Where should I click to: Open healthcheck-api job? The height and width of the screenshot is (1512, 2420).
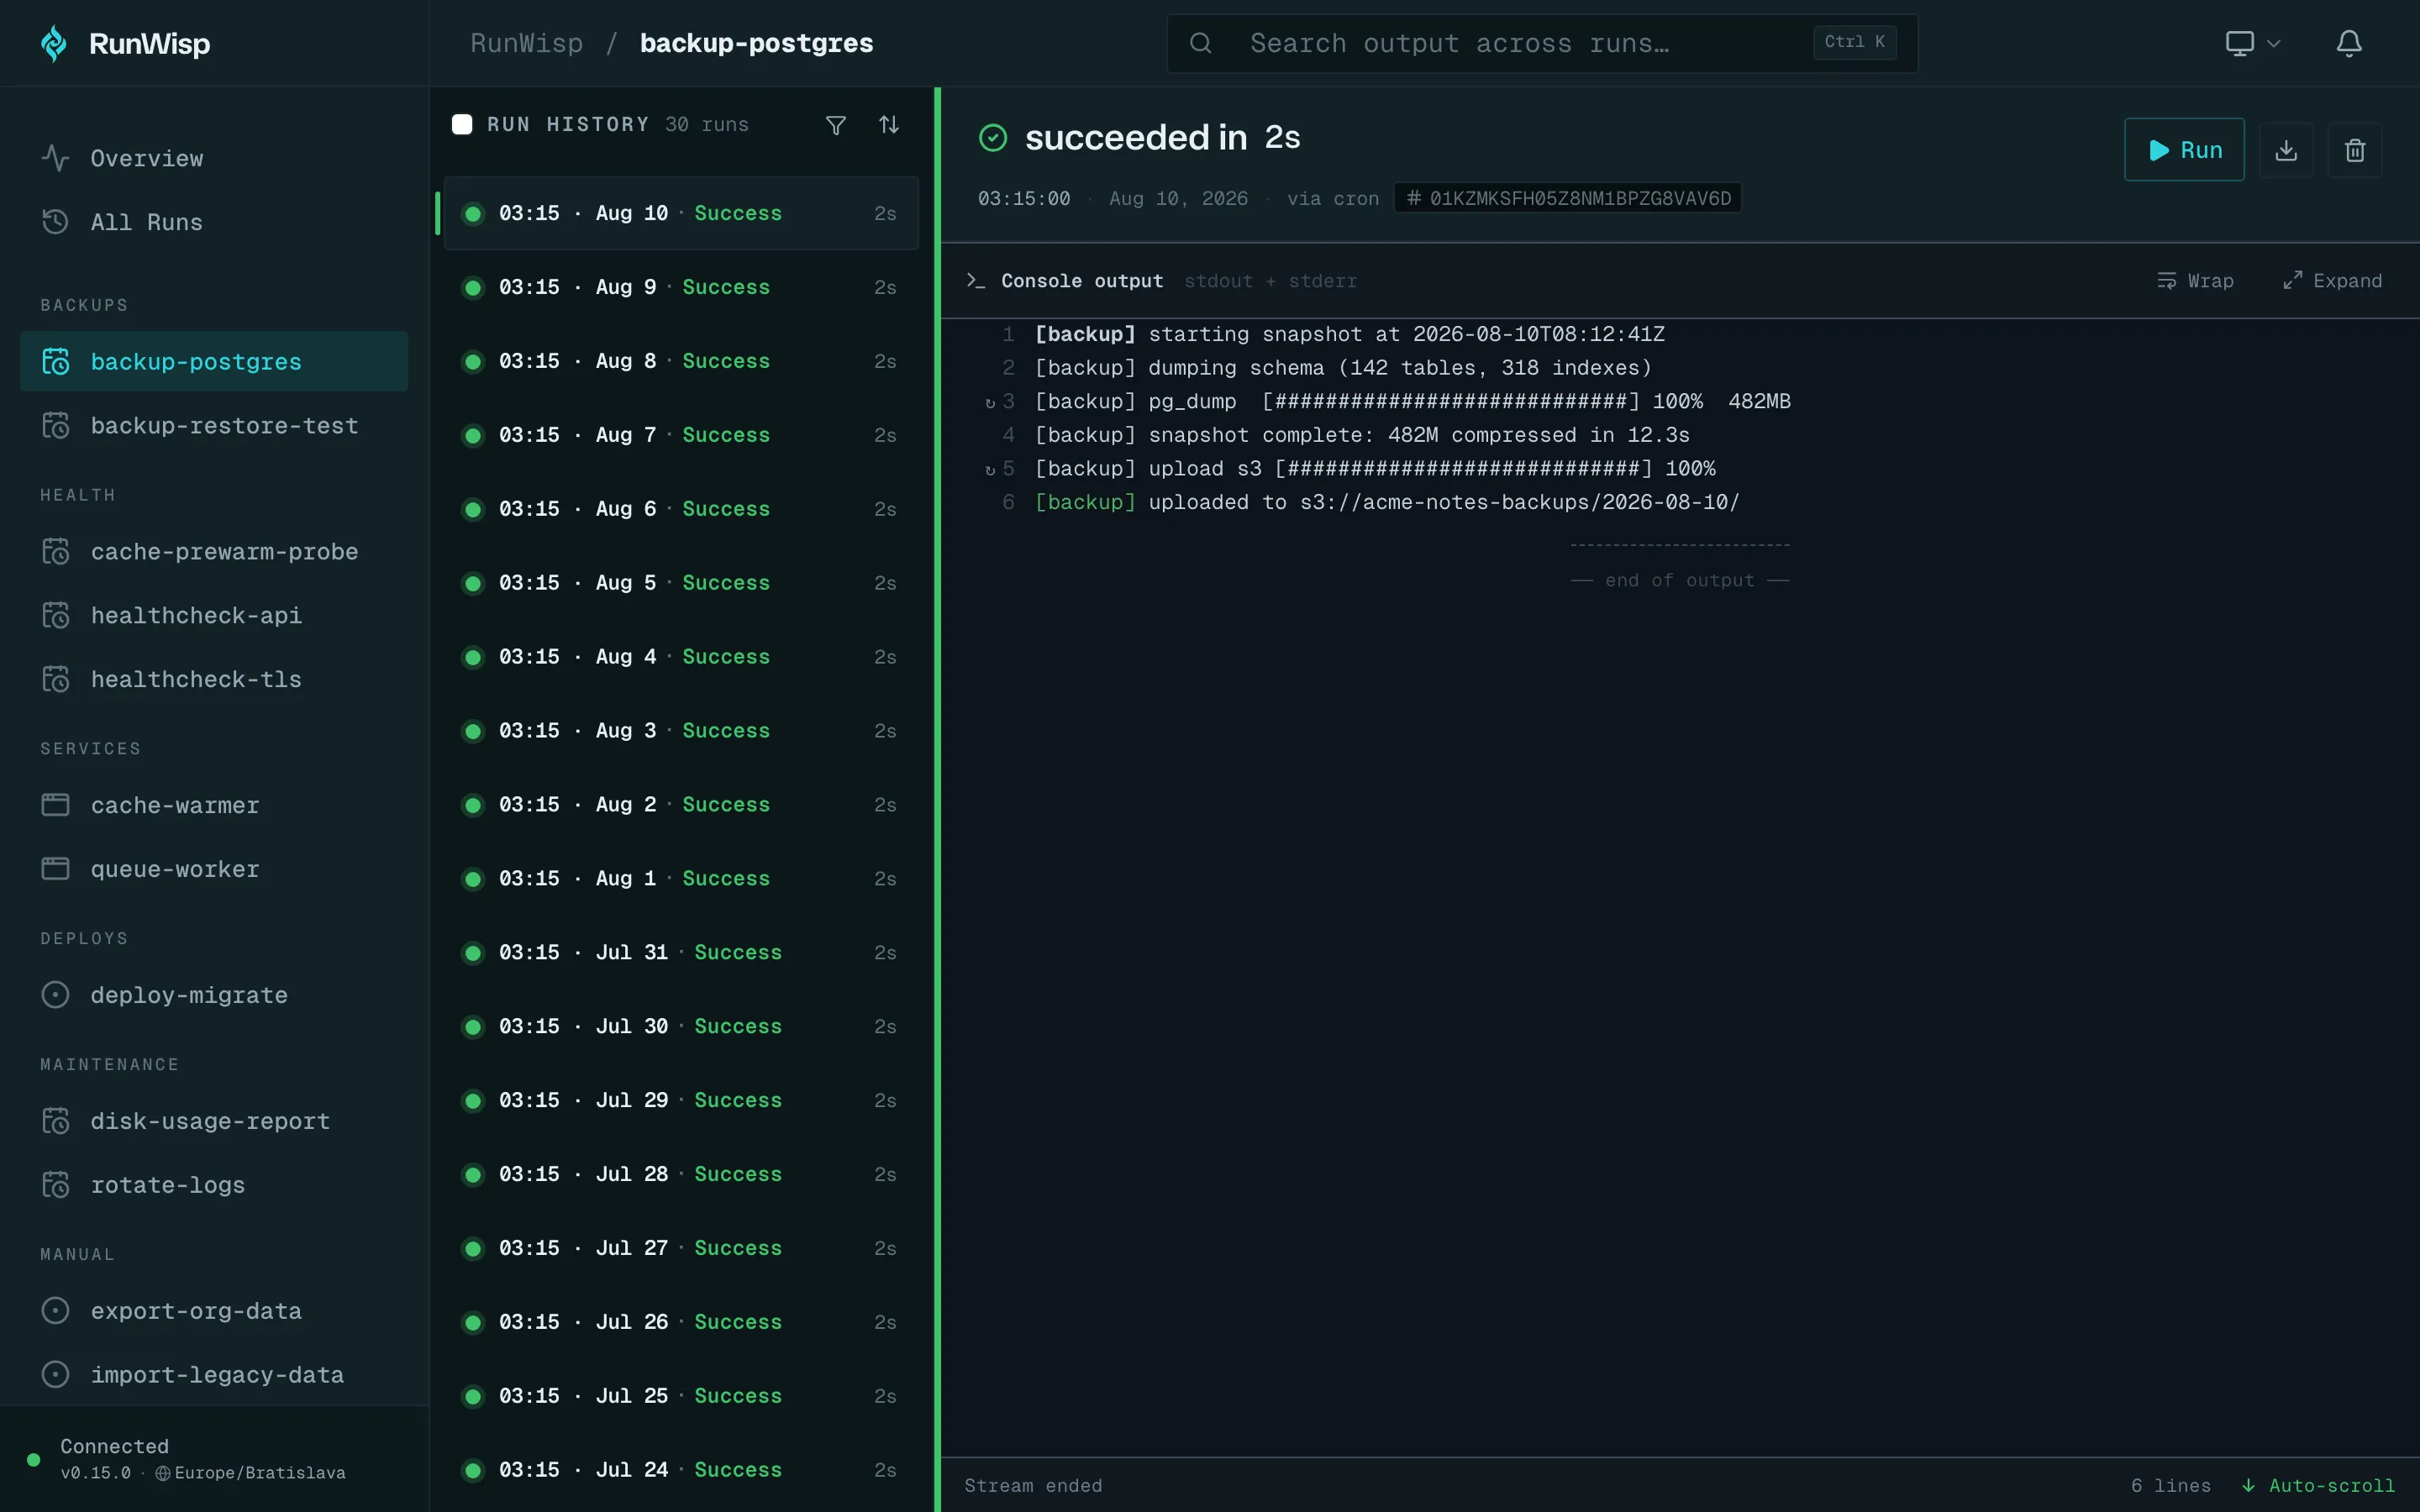(x=214, y=615)
